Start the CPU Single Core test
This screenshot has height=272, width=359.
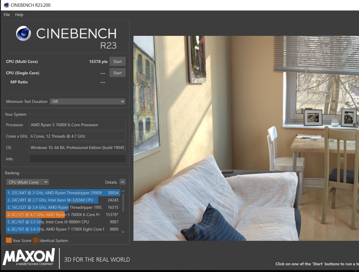tap(117, 73)
